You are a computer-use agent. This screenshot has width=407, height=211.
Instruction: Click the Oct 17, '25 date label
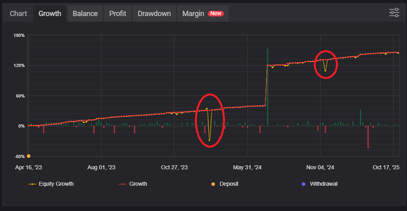[x=386, y=167]
